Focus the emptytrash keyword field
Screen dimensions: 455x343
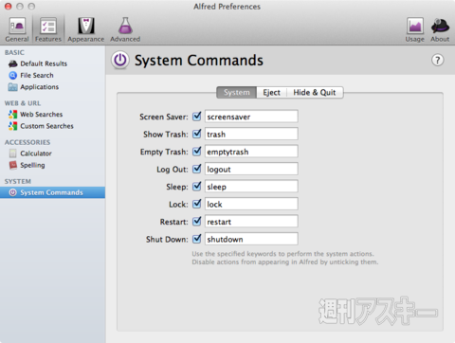(x=251, y=152)
